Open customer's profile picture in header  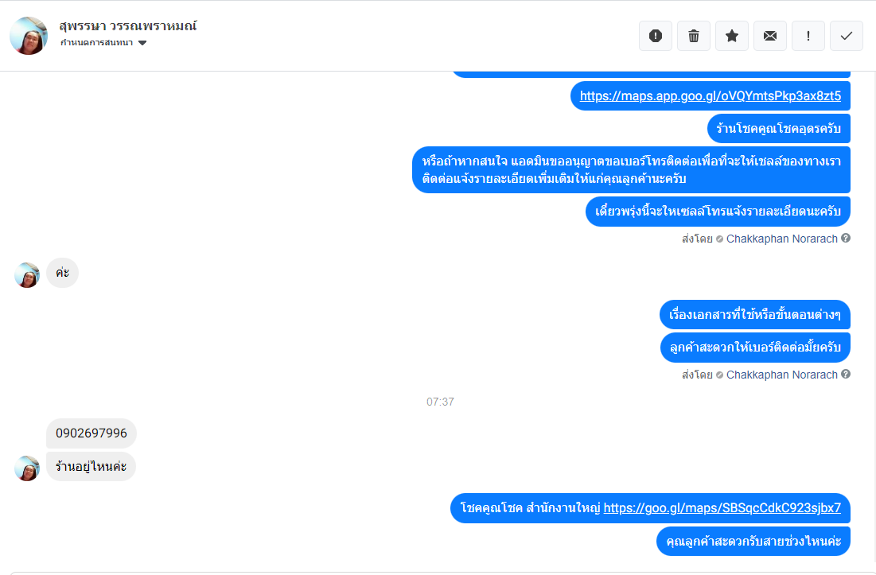[29, 36]
